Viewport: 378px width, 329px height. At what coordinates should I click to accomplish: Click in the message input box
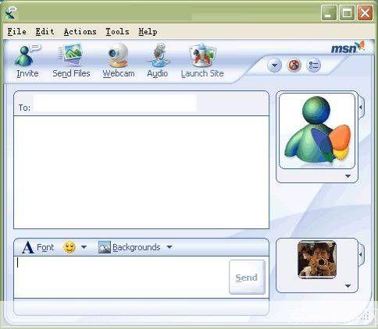pyautogui.click(x=121, y=277)
